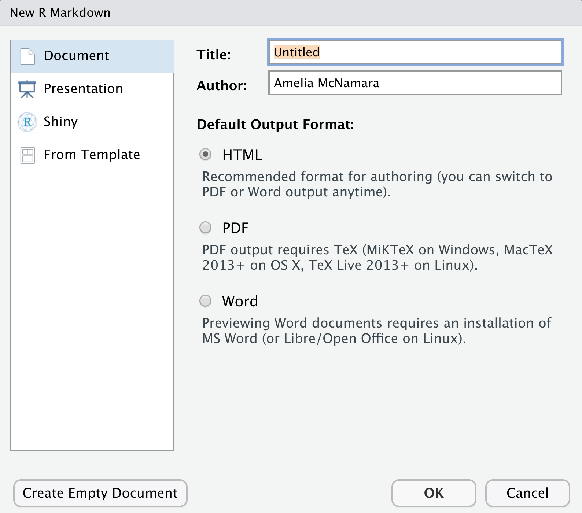
Task: Click the PDF format label text
Action: tap(235, 228)
